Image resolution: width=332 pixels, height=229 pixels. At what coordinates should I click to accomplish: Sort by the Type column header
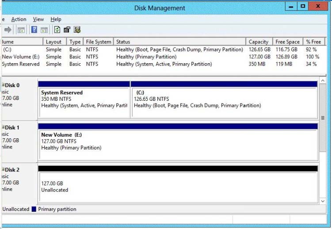click(x=75, y=42)
